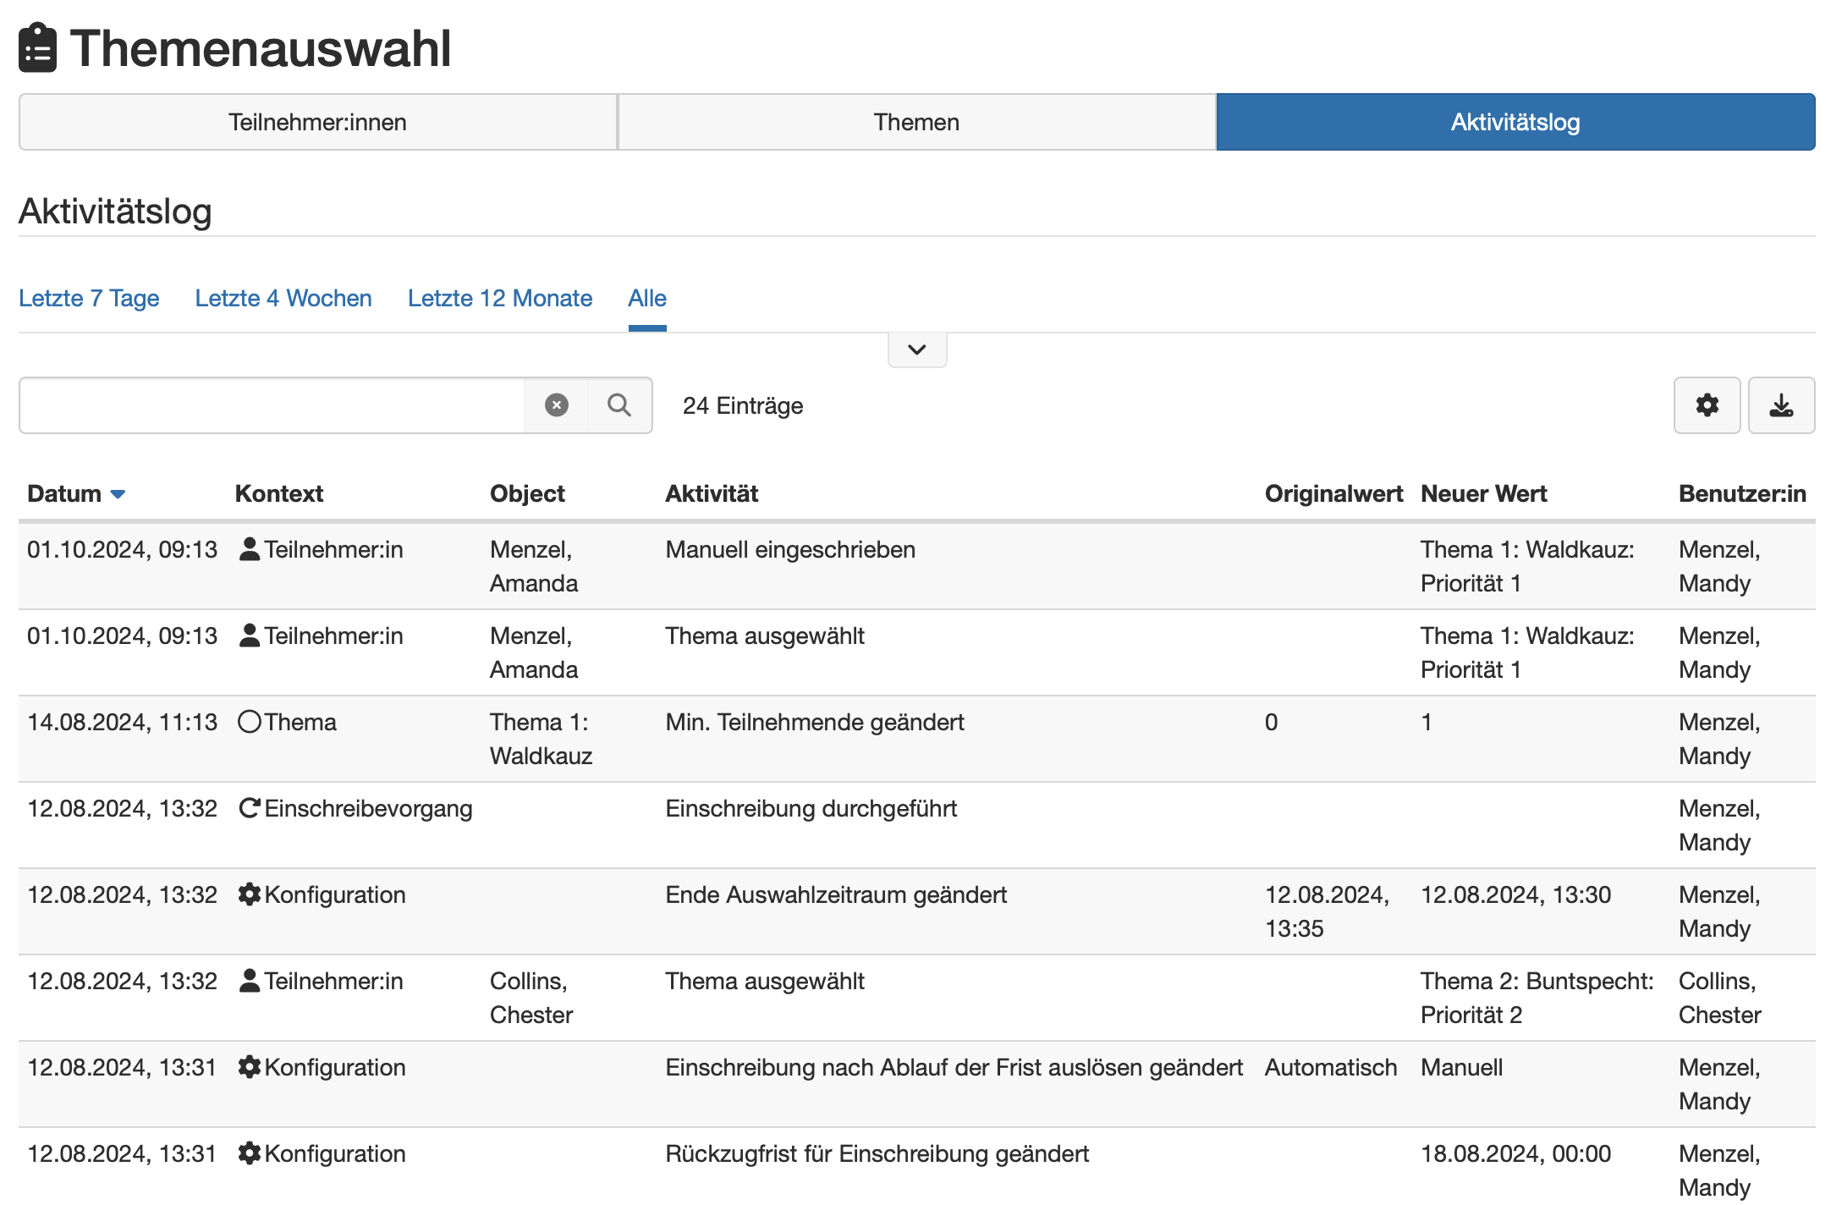Click the gear icon in the Ende Auswahlzeitraum row
The image size is (1831, 1205).
pyautogui.click(x=249, y=894)
